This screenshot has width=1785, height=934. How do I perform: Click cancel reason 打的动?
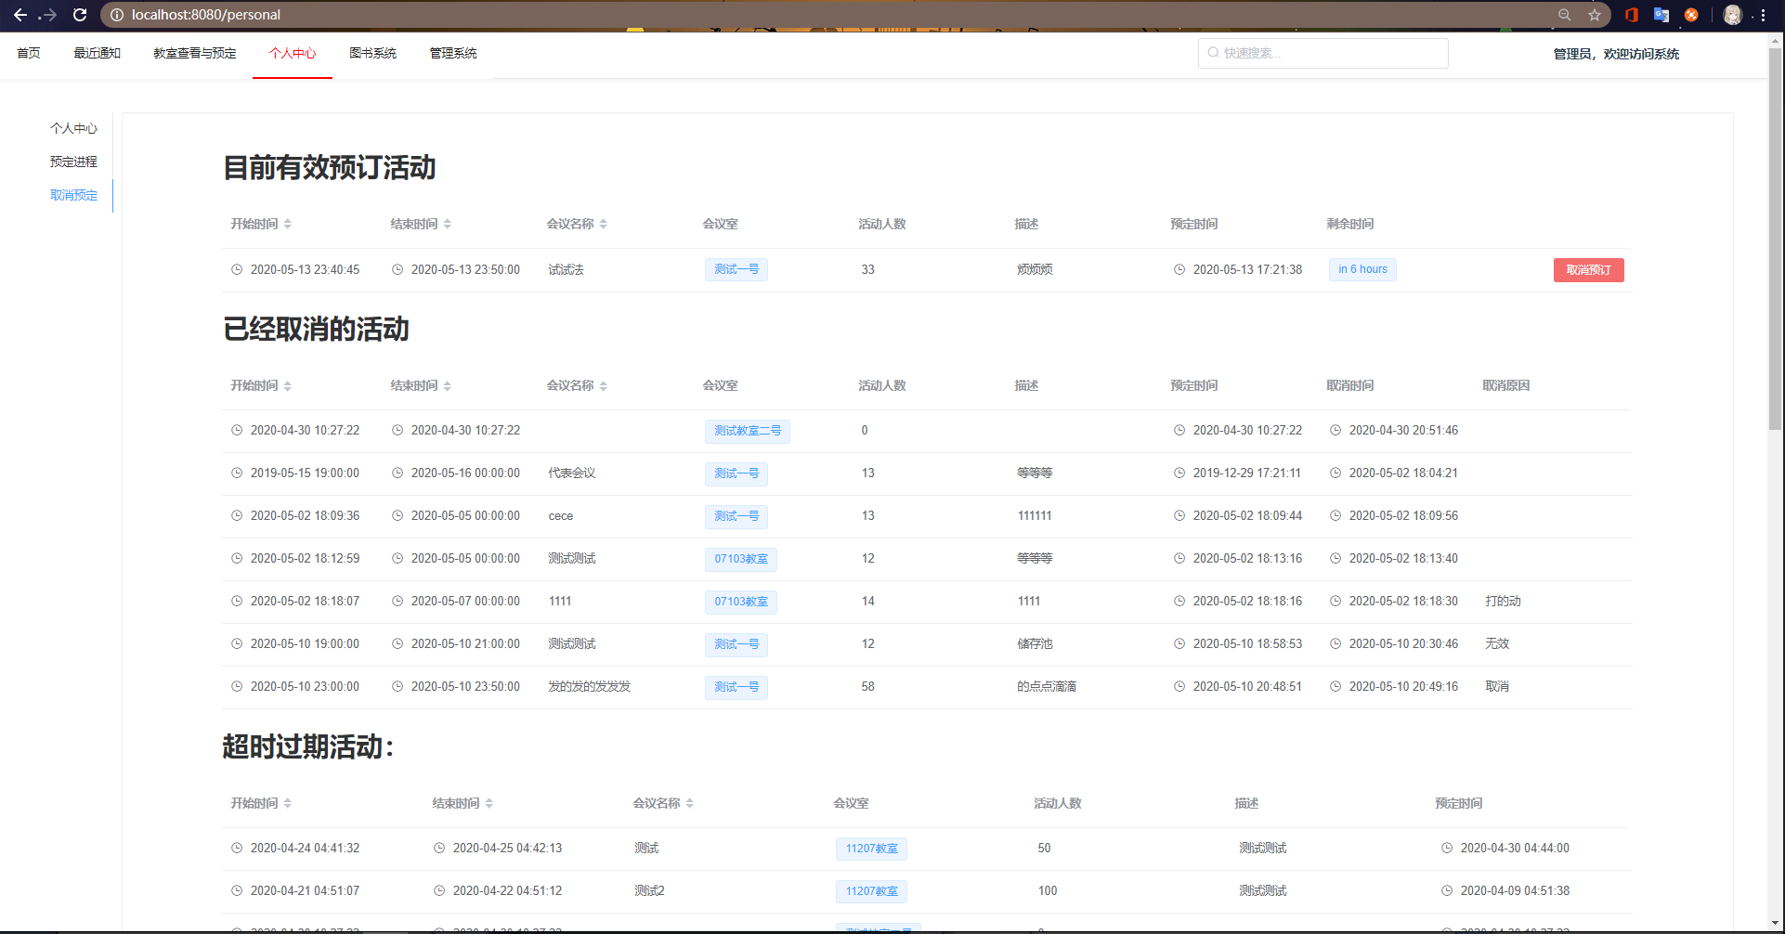pyautogui.click(x=1503, y=602)
